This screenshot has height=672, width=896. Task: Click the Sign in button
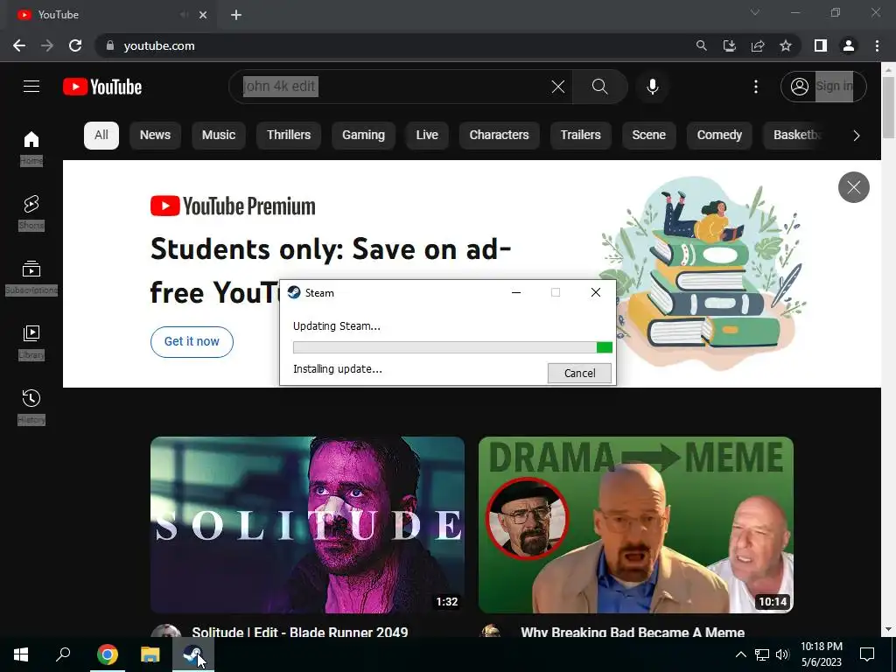(x=823, y=87)
